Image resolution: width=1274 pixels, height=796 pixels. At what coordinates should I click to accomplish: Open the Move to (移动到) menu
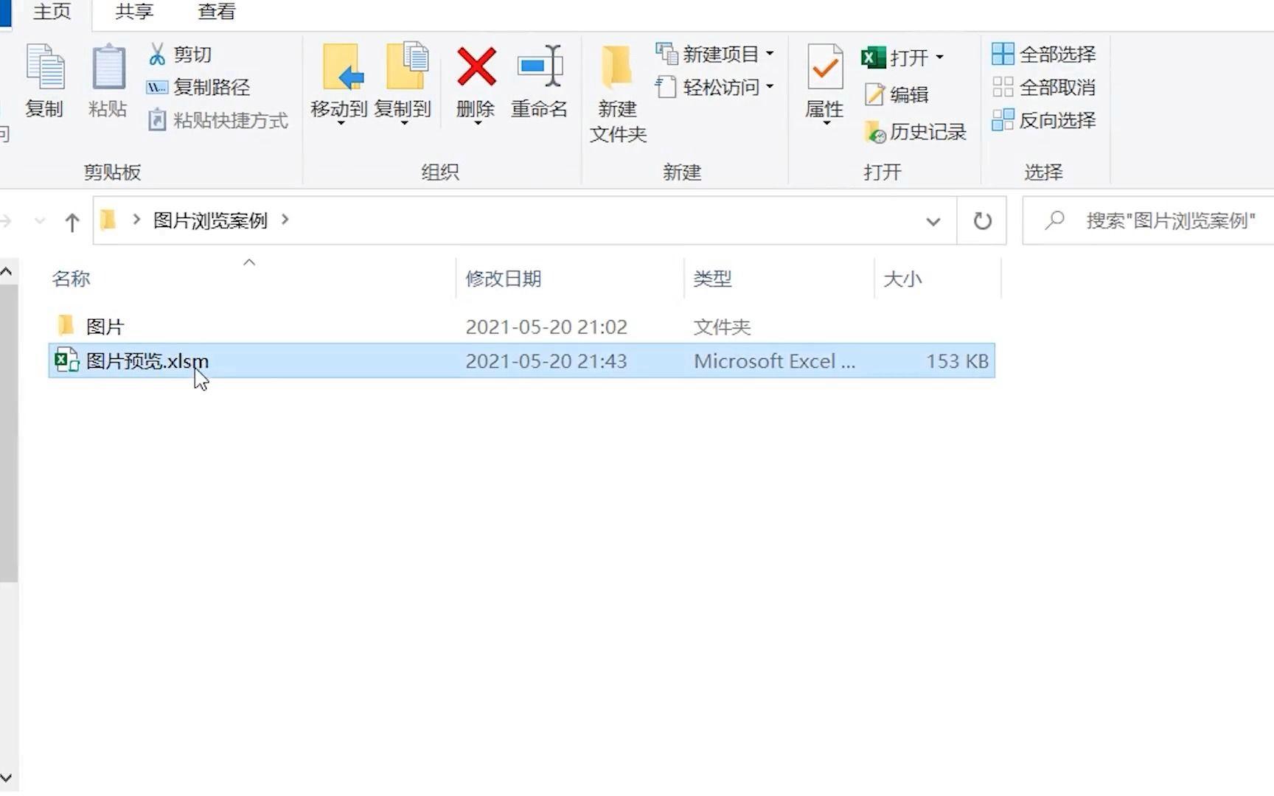pyautogui.click(x=339, y=85)
